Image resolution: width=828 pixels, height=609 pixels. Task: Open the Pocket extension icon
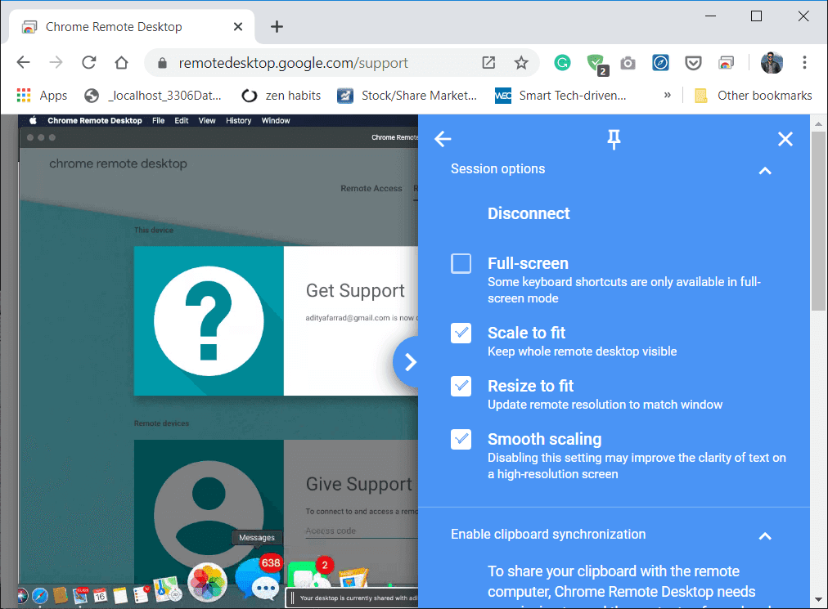[x=693, y=63]
